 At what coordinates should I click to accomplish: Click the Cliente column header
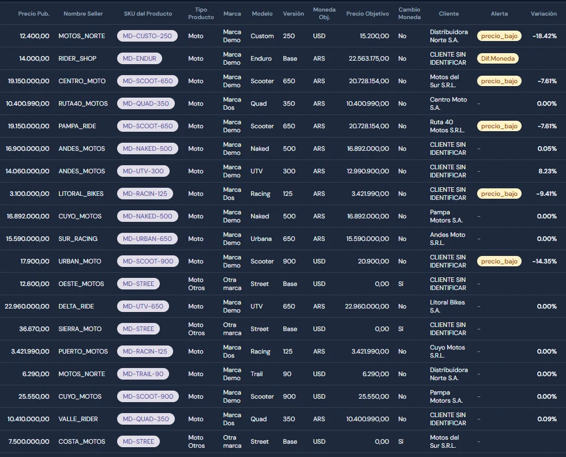pyautogui.click(x=449, y=13)
